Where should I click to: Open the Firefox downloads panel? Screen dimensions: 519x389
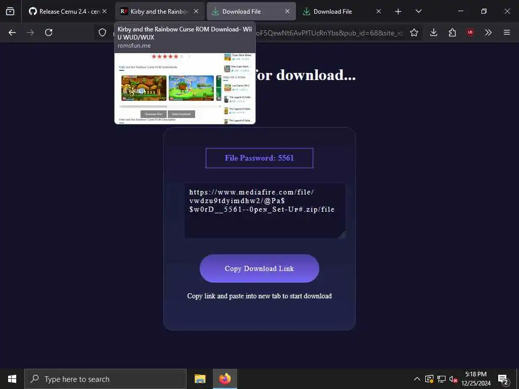click(x=434, y=32)
